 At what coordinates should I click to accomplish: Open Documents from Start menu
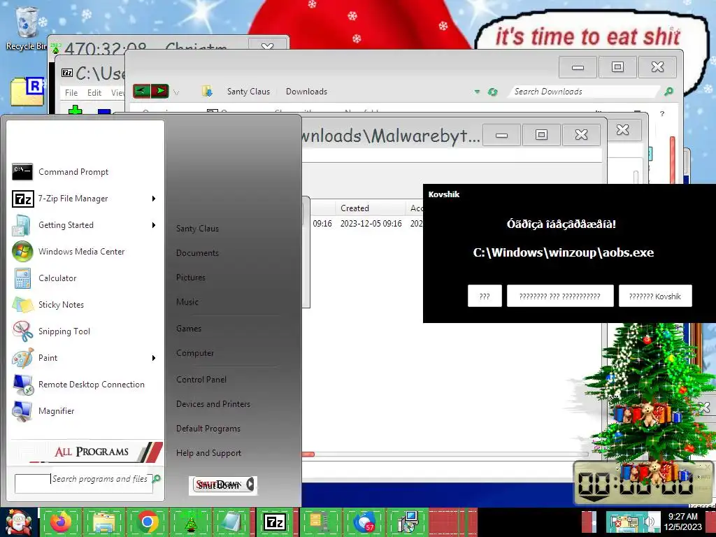[197, 253]
